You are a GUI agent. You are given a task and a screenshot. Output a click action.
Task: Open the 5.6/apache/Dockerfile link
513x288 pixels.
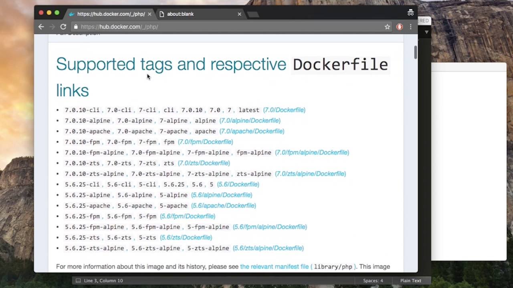pyautogui.click(x=223, y=206)
